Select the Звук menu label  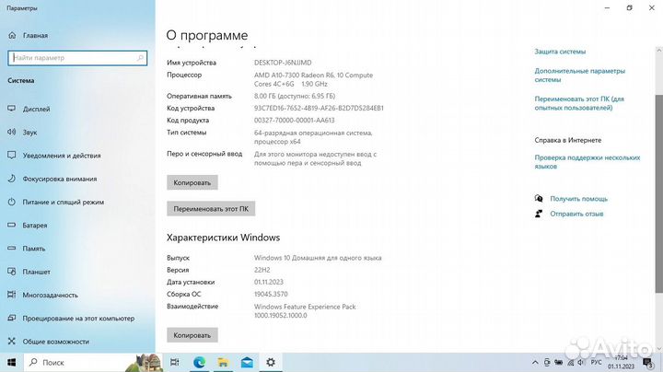[x=29, y=132]
